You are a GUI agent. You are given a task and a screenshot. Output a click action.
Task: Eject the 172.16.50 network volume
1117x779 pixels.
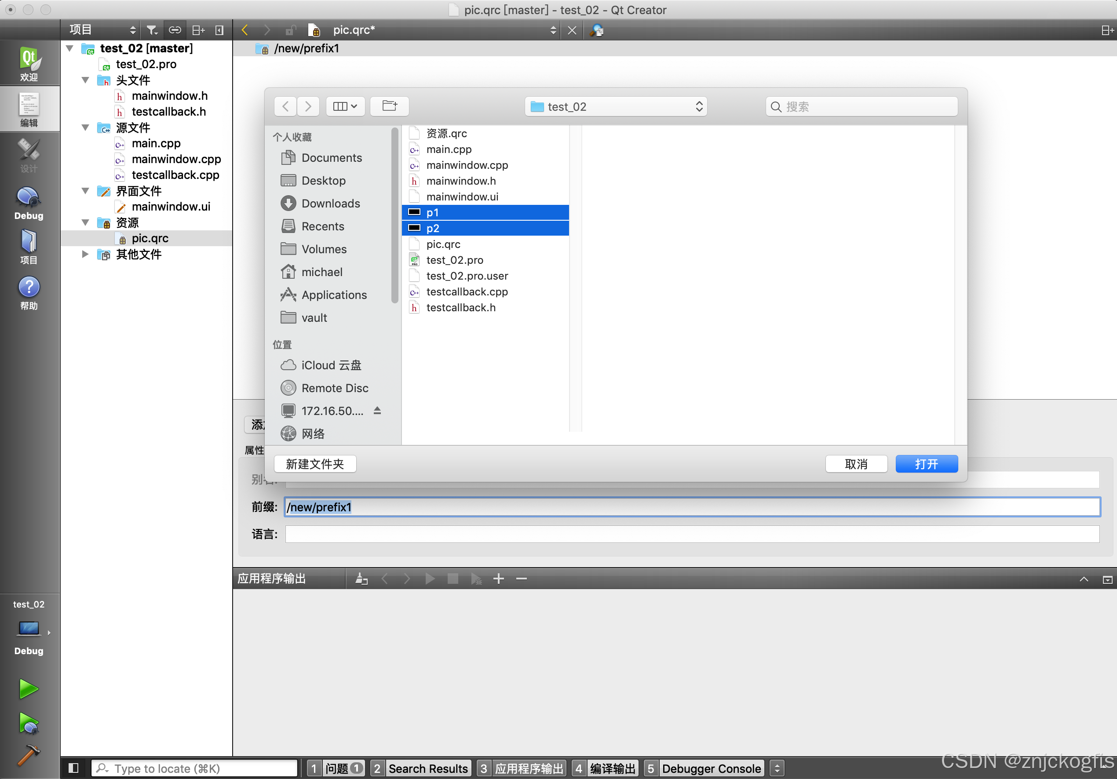coord(377,411)
